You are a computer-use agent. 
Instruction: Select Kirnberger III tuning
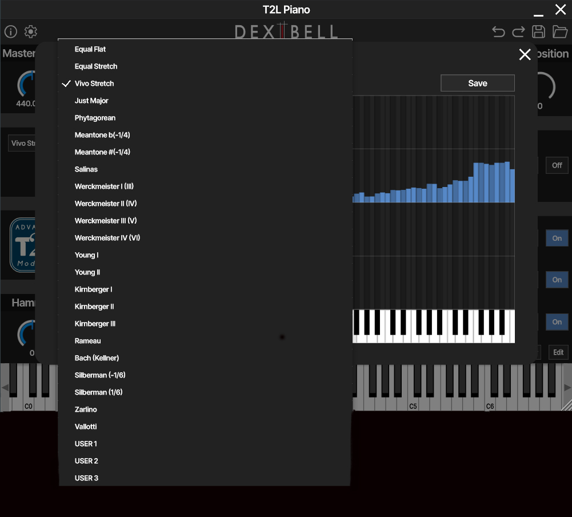(x=205, y=324)
